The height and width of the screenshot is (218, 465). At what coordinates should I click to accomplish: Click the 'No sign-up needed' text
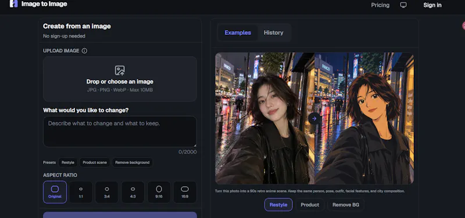[x=64, y=36]
